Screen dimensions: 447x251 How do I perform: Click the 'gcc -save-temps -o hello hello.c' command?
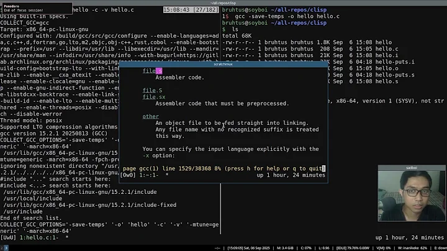pyautogui.click(x=287, y=16)
